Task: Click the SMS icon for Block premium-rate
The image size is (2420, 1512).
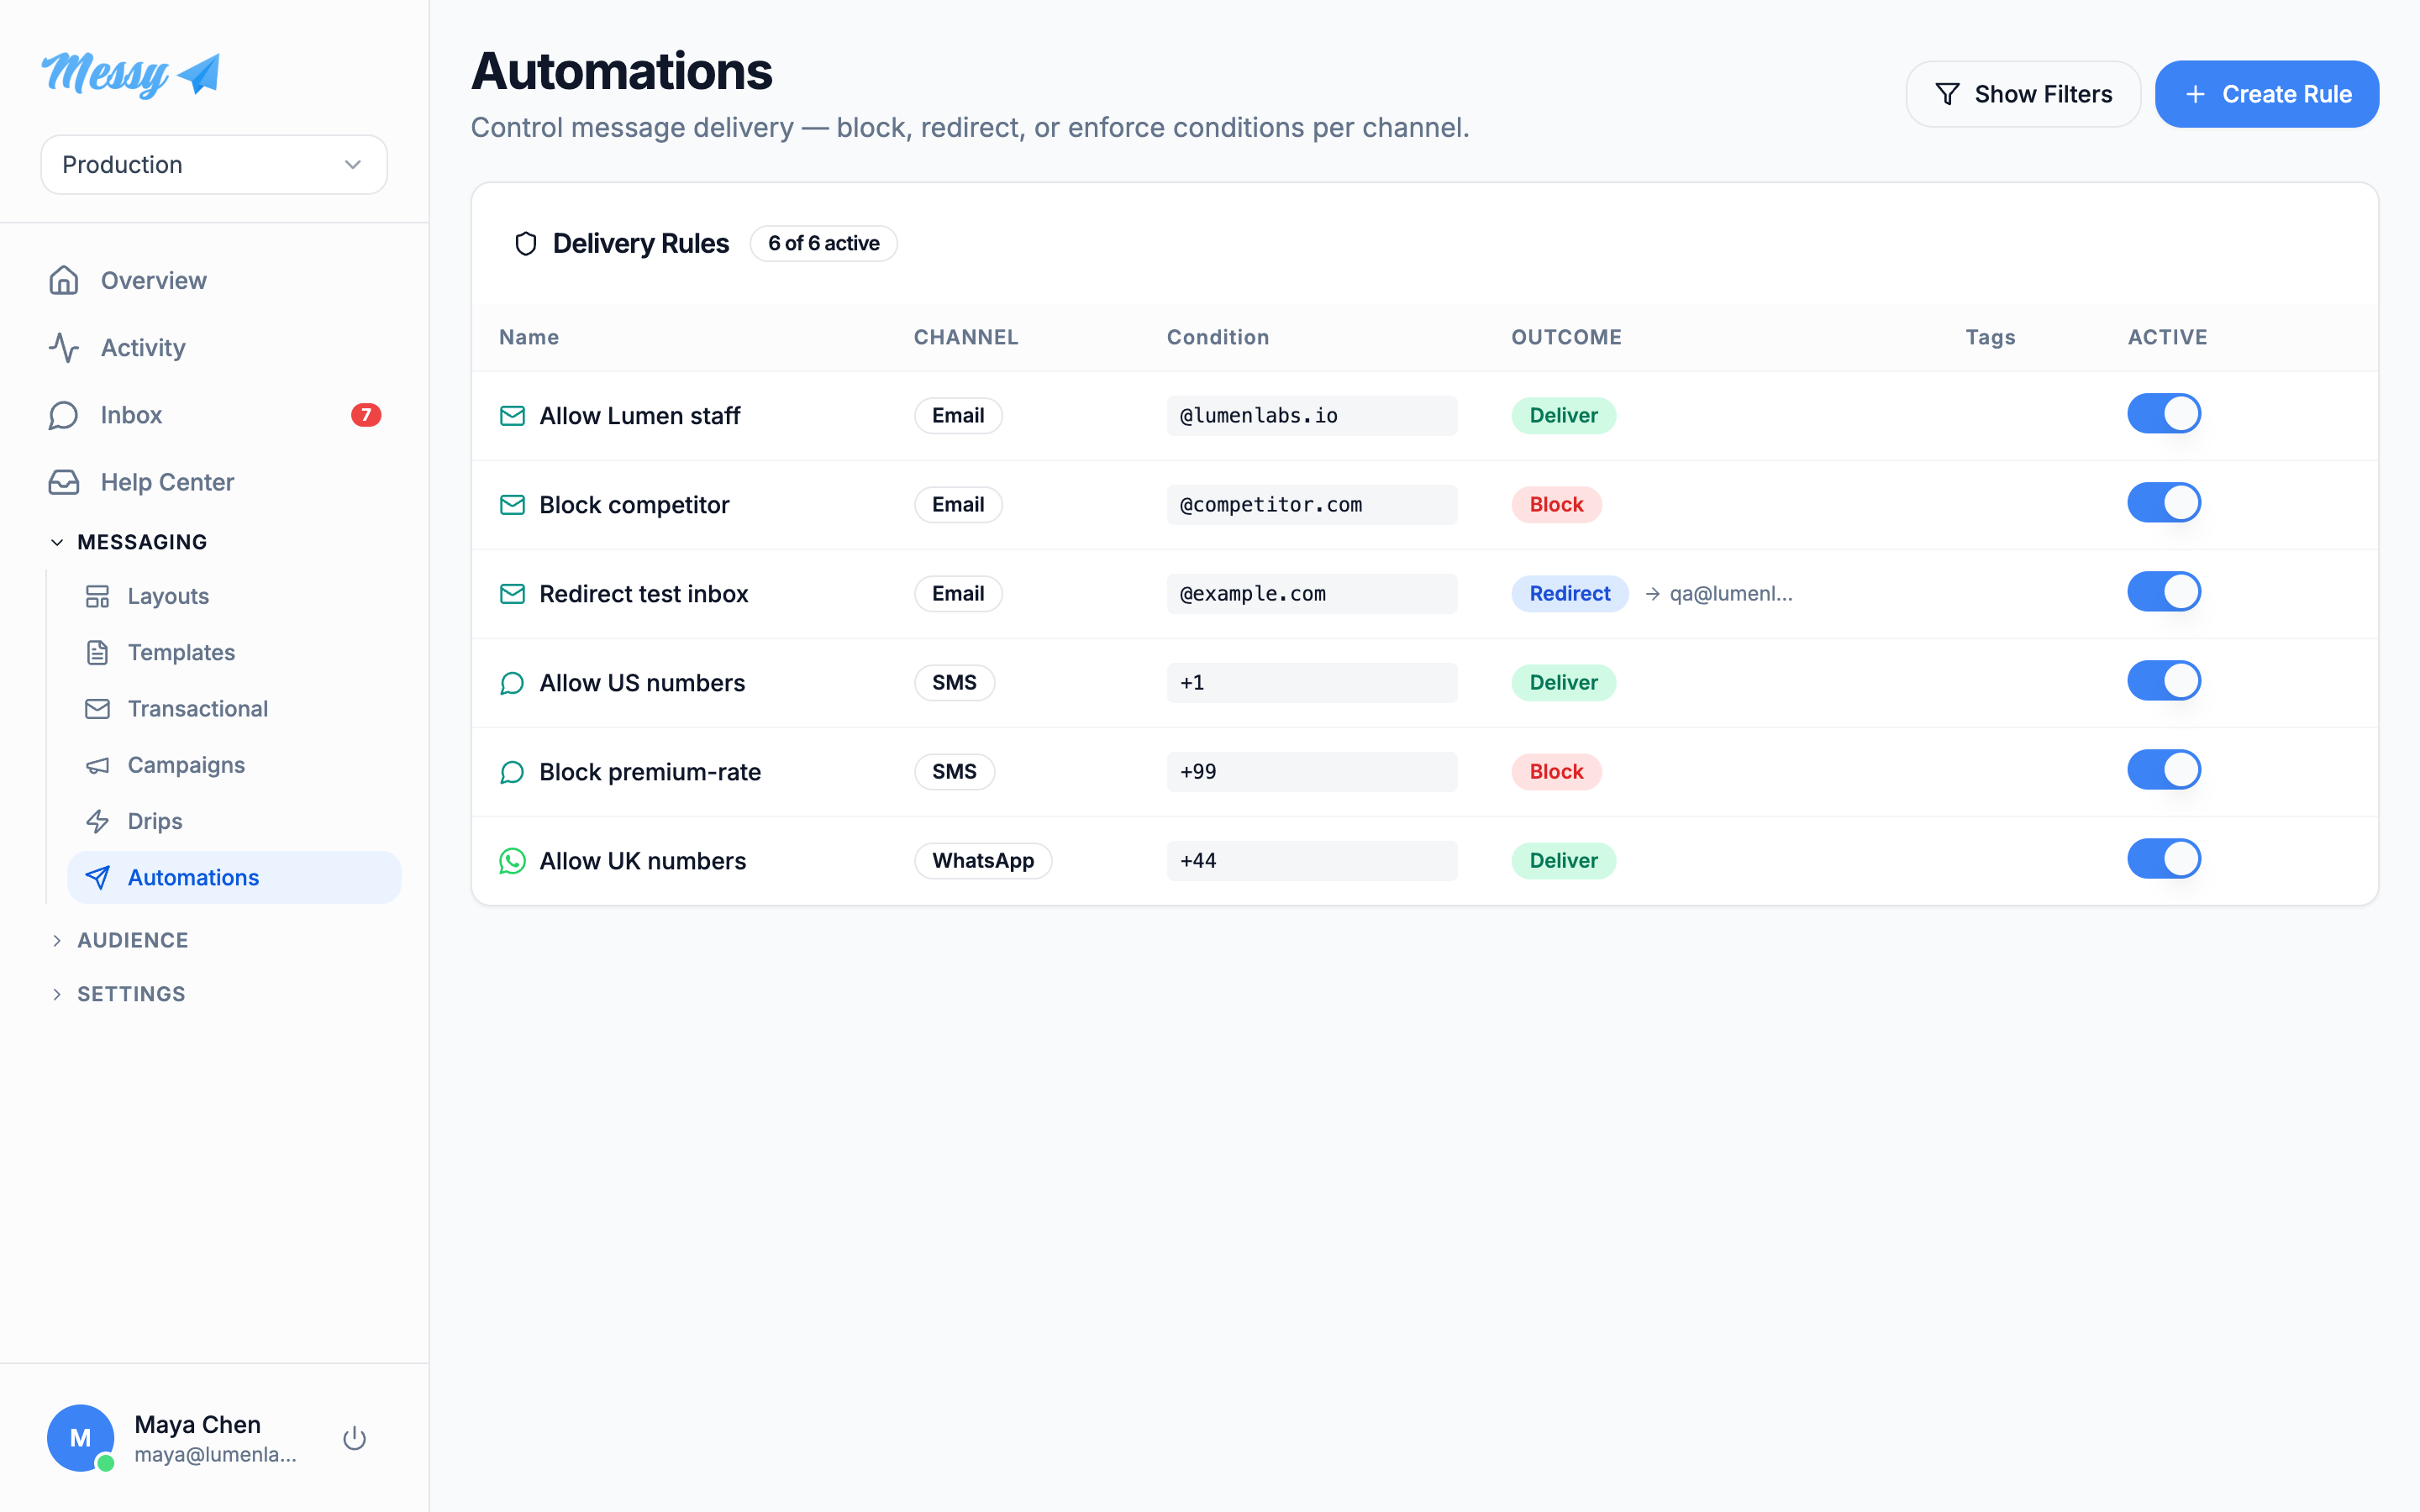Action: [x=512, y=772]
